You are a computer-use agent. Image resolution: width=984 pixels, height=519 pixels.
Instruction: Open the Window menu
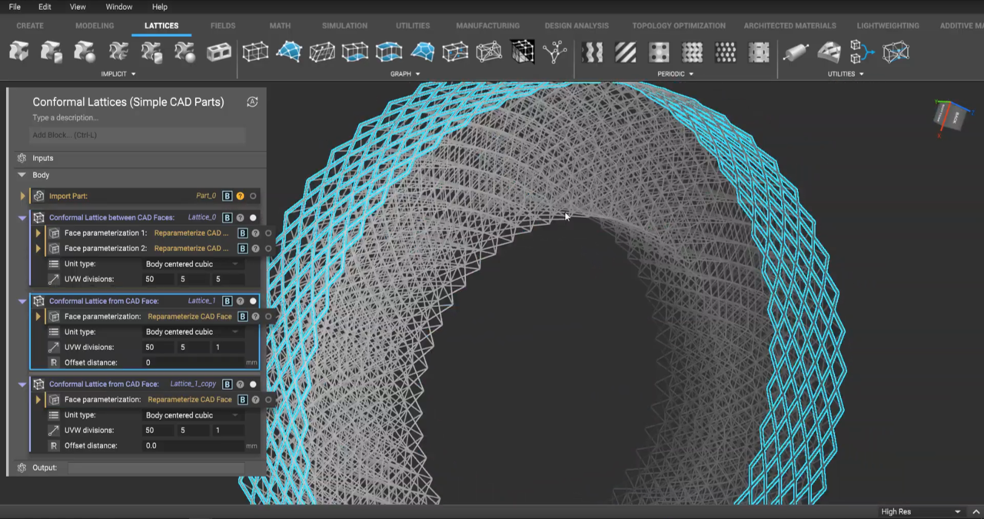pos(118,7)
